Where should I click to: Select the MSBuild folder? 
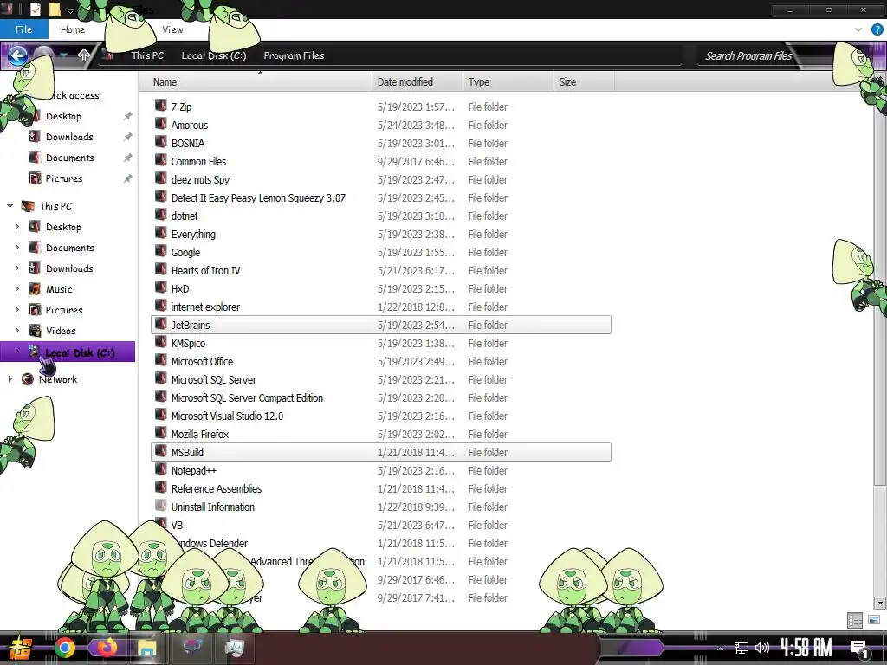click(x=381, y=452)
